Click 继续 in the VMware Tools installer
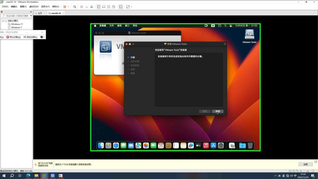 click(x=218, y=111)
